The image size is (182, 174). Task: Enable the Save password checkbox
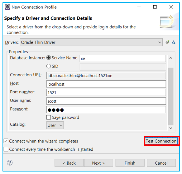click(49, 117)
